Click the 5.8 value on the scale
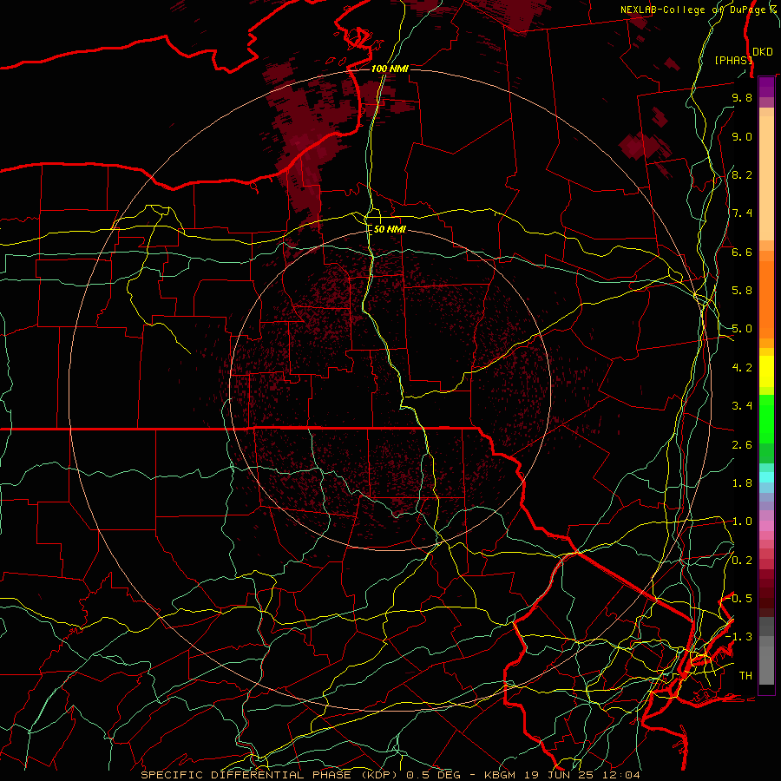The height and width of the screenshot is (781, 781). pyautogui.click(x=742, y=291)
